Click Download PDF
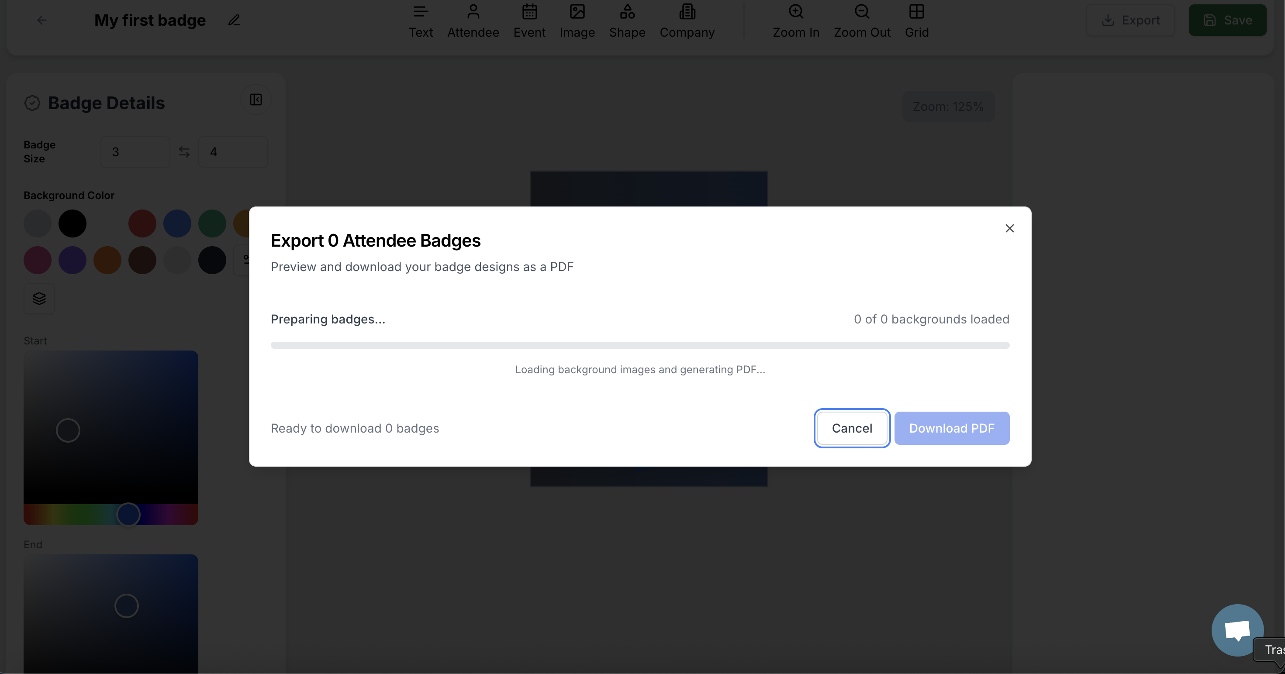 point(952,428)
